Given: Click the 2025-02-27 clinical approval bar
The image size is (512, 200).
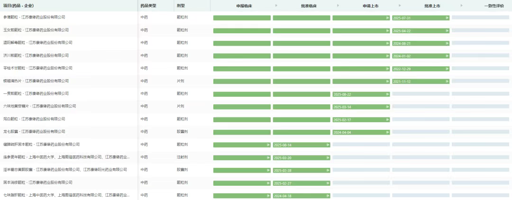Looking at the screenshot, I should pos(302,183).
